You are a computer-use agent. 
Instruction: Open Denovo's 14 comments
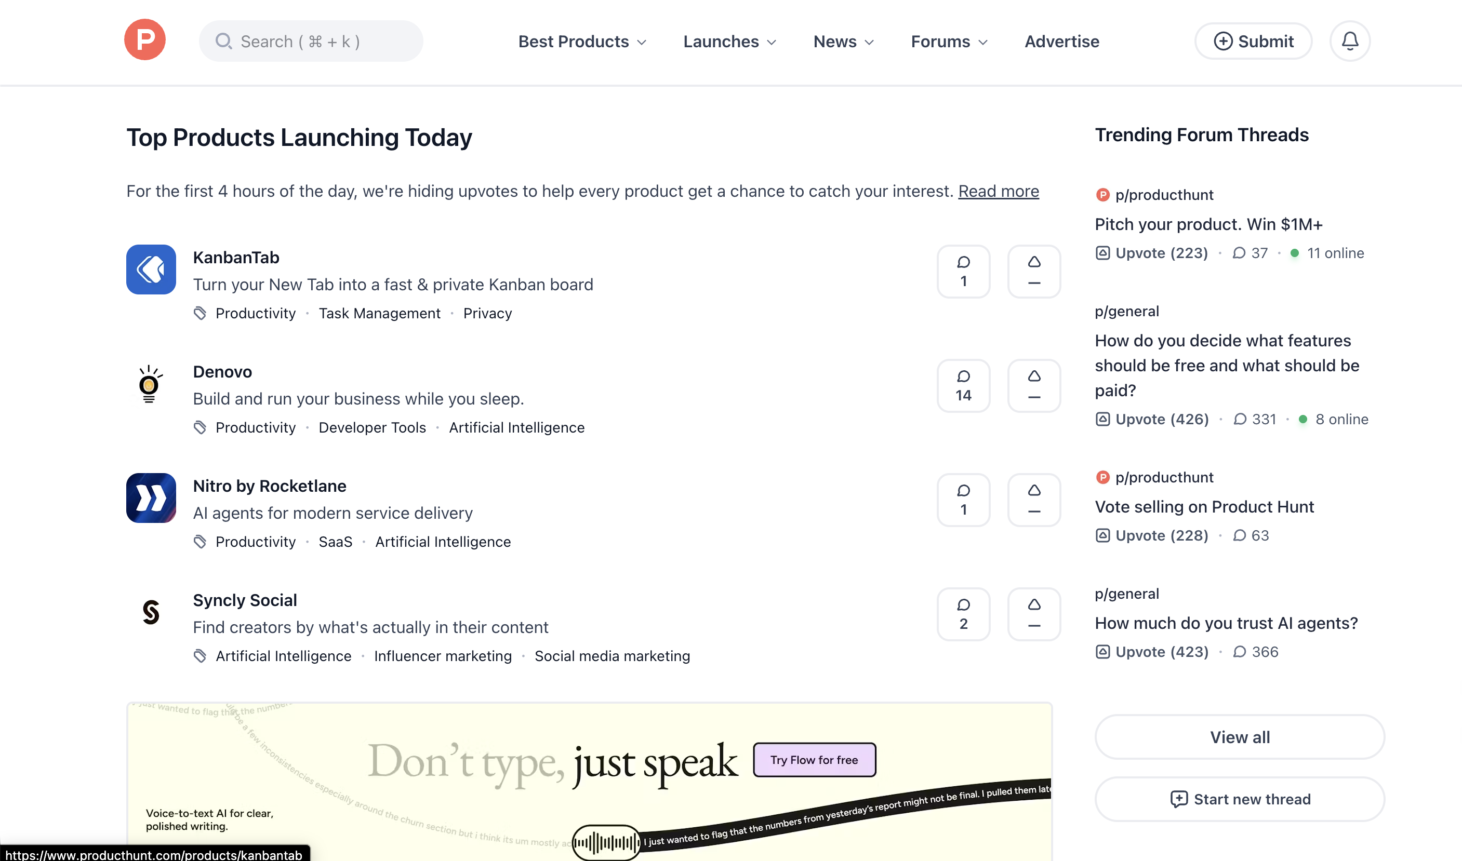(x=963, y=386)
